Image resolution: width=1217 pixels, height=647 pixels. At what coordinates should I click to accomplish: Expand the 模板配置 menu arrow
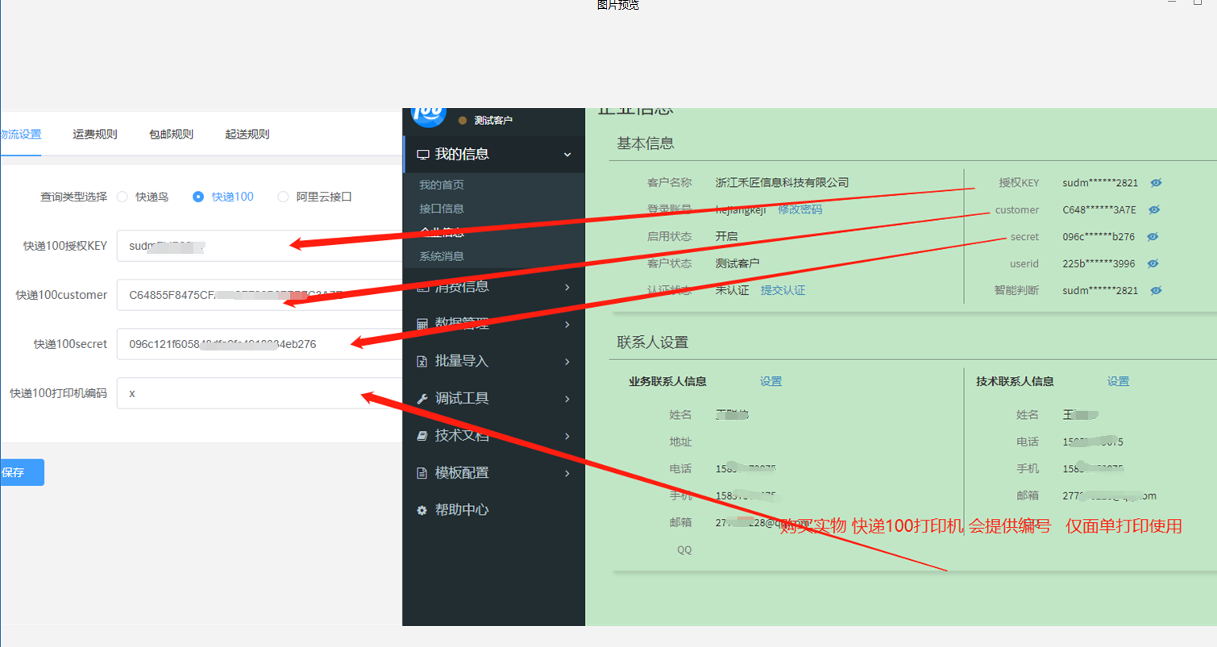567,473
